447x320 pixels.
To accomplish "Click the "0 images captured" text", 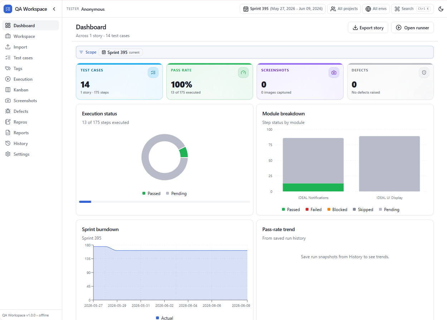I will point(276,92).
